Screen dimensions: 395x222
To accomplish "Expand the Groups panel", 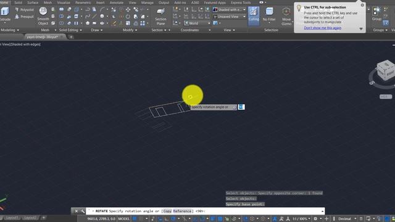I will (x=380, y=30).
